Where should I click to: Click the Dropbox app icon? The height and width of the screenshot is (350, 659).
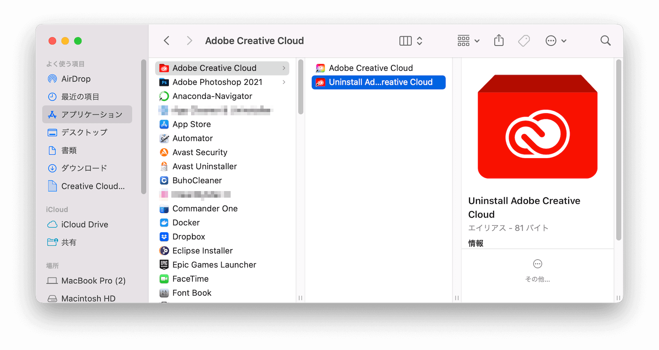tap(164, 237)
